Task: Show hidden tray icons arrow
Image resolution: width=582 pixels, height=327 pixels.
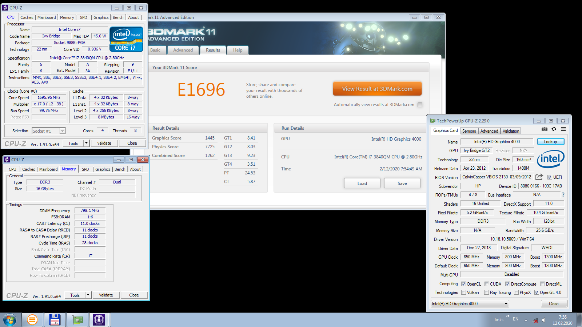Action: 526,320
